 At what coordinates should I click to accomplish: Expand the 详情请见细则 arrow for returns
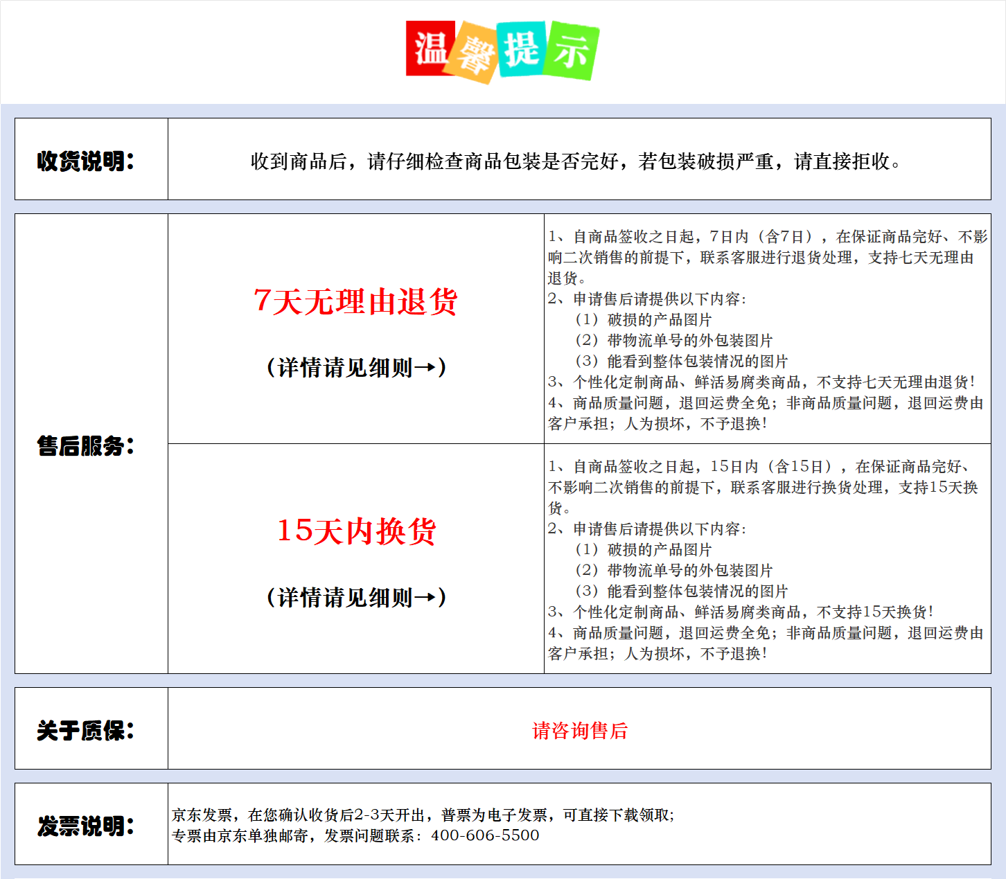click(x=355, y=368)
